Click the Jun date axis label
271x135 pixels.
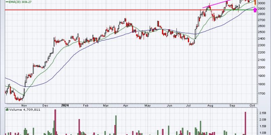click(170, 105)
